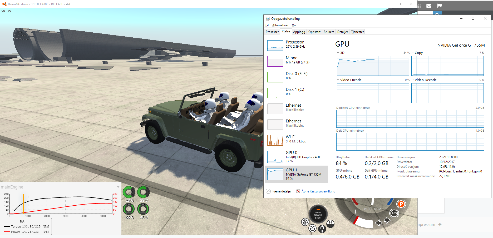Click the drivetrain axle icon
This screenshot has width=493, height=238.
pos(322,228)
